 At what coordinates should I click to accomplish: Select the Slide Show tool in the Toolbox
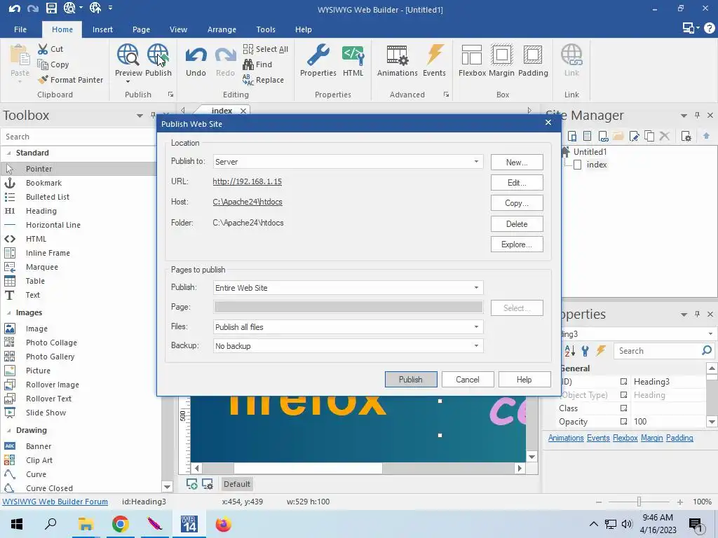[x=46, y=413]
